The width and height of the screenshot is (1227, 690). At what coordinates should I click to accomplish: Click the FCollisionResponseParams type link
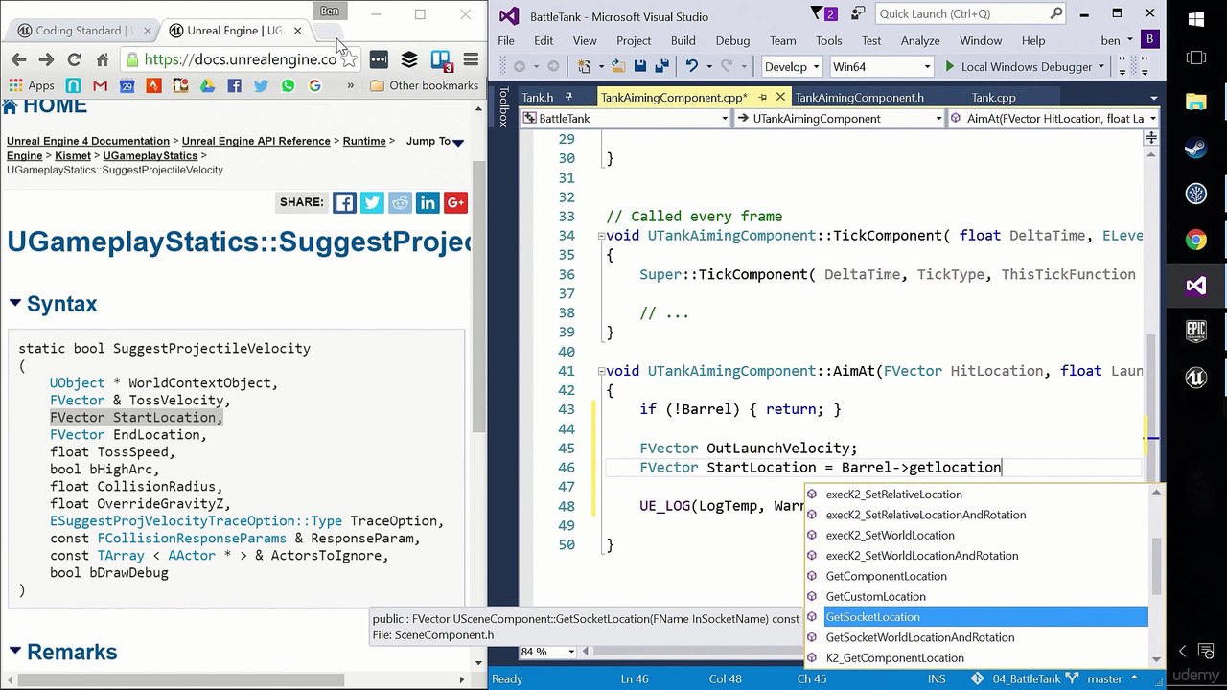click(194, 539)
